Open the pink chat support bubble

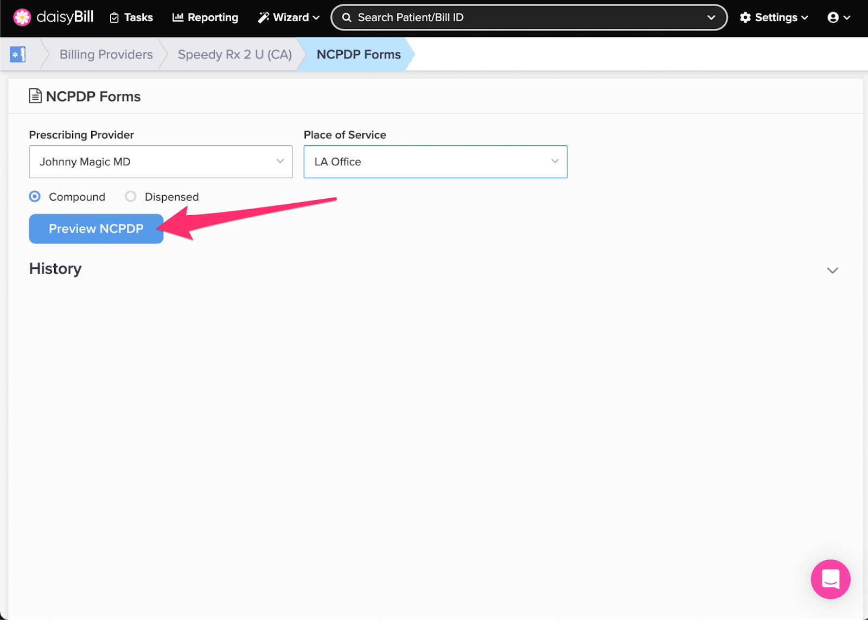click(x=830, y=579)
